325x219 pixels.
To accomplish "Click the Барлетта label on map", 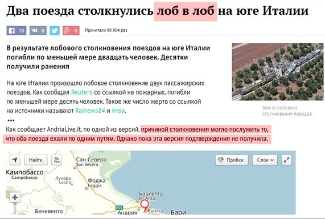I will [x=151, y=194].
